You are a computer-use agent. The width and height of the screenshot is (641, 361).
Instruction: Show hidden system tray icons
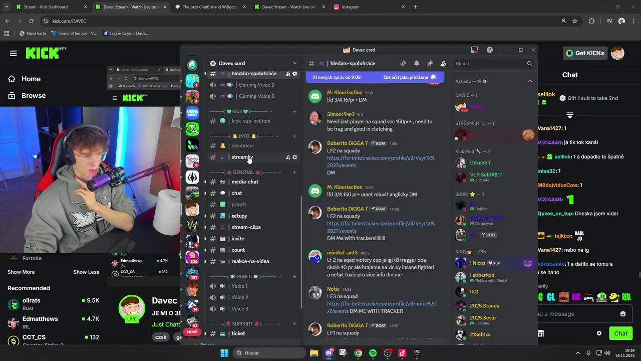tap(577, 353)
